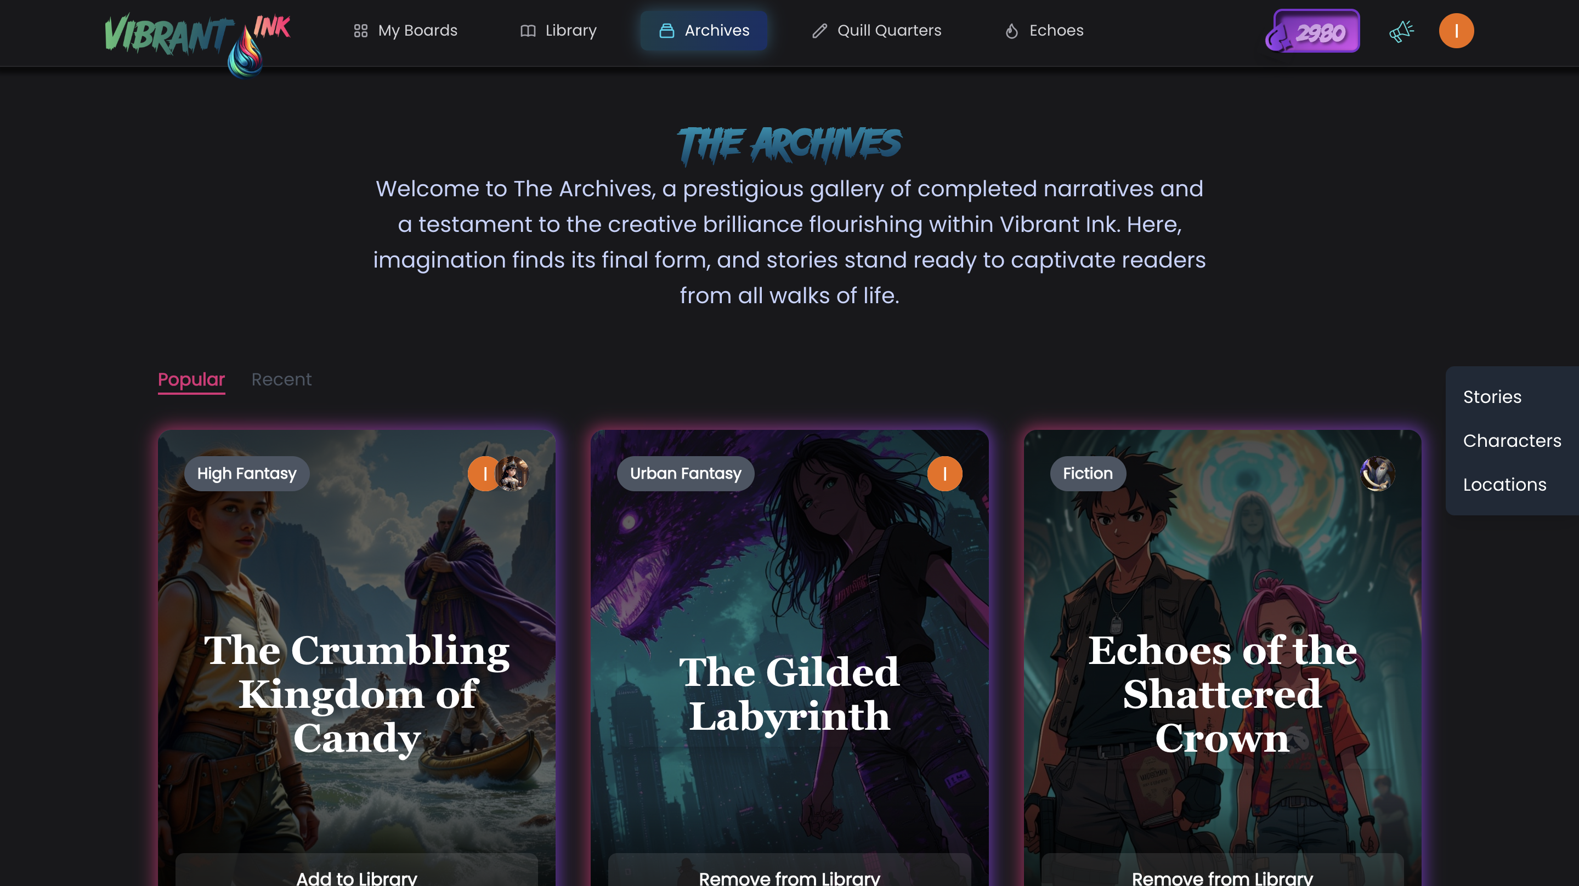Select the Popular tab
This screenshot has height=886, width=1579.
coord(191,379)
